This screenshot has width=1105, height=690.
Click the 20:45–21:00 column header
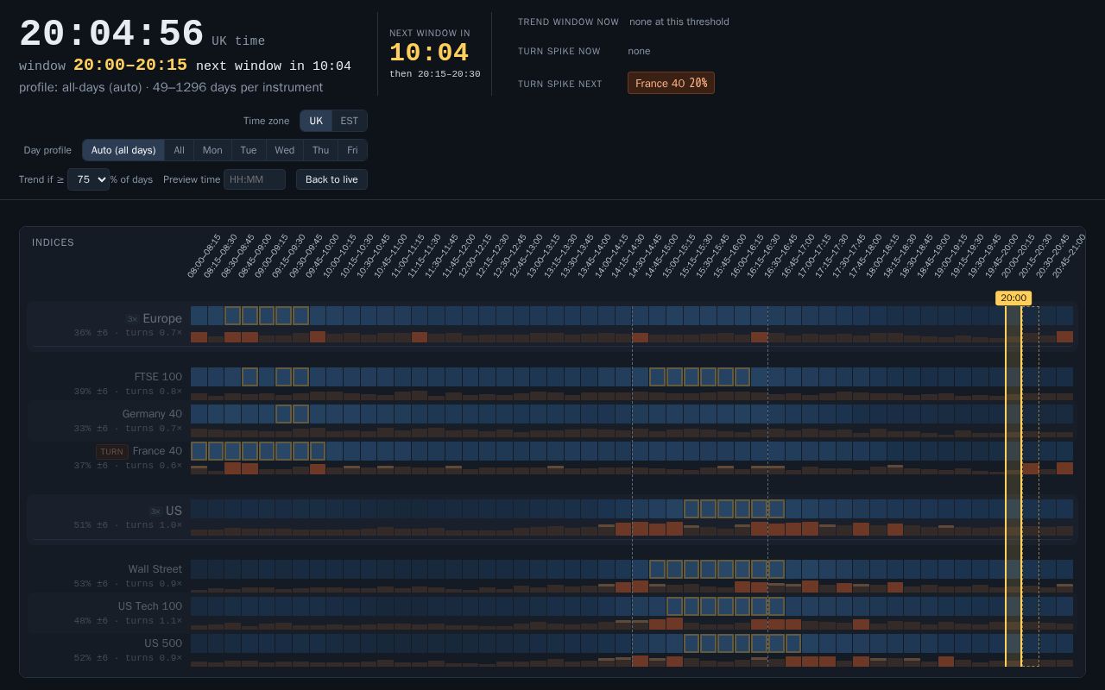point(1070,256)
